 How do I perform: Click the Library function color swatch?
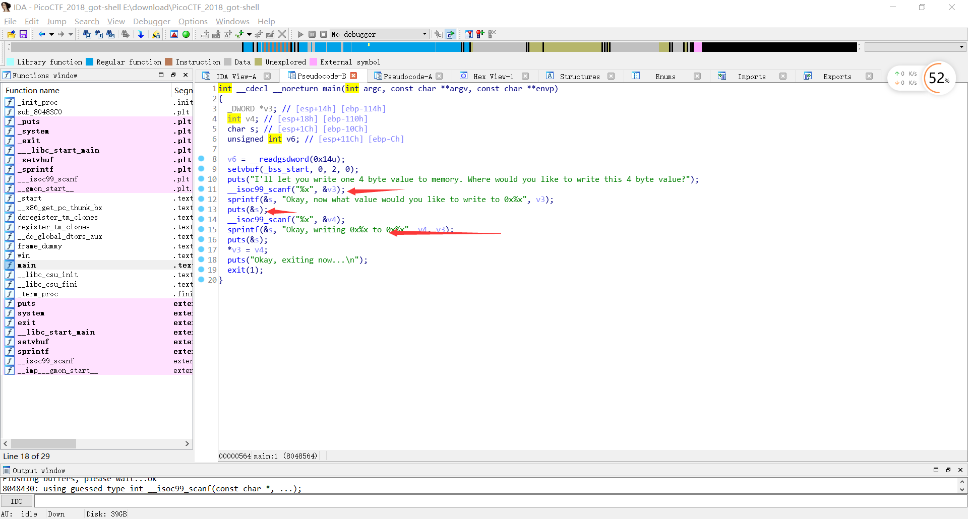click(10, 62)
